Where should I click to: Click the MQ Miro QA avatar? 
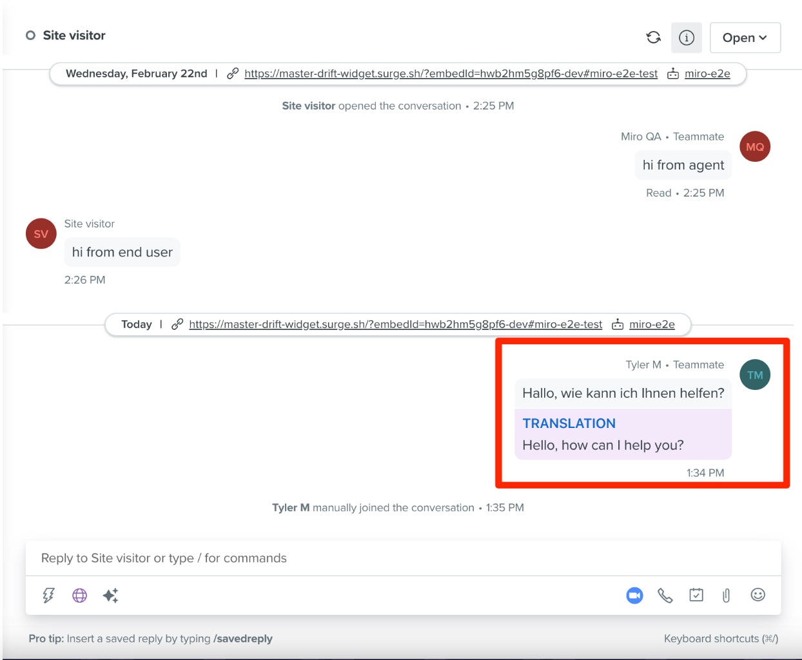click(755, 147)
